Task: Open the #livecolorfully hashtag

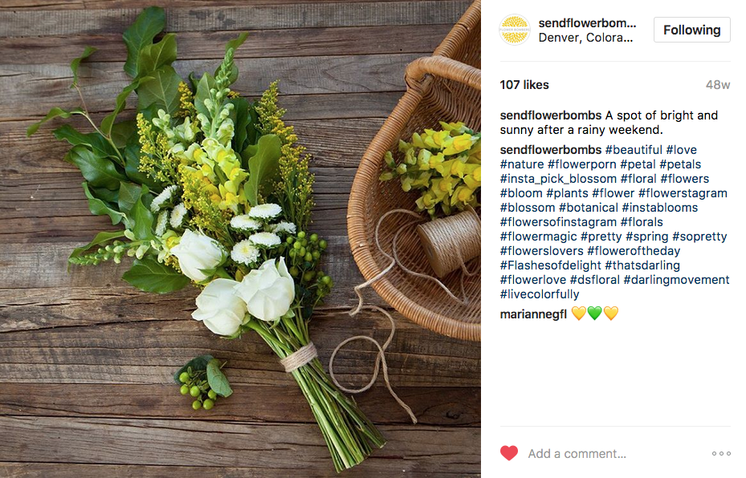Action: click(540, 294)
